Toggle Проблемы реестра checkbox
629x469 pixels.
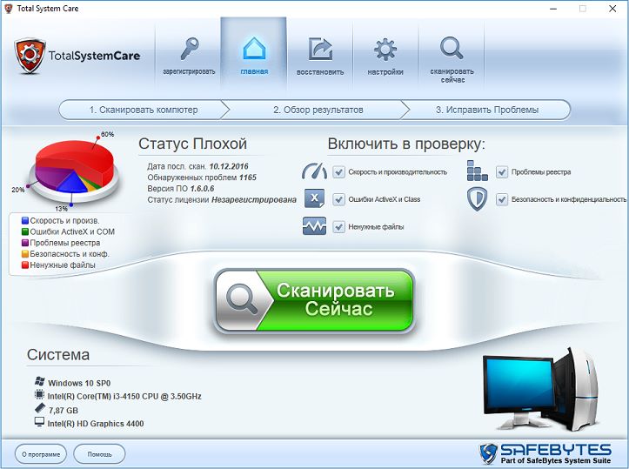coord(501,172)
